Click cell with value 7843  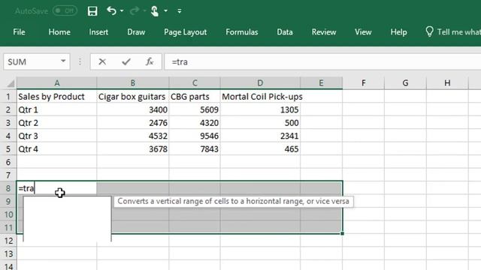coord(195,149)
